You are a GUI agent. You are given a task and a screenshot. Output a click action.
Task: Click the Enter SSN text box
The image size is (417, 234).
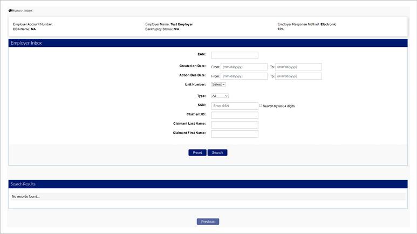[x=235, y=106]
